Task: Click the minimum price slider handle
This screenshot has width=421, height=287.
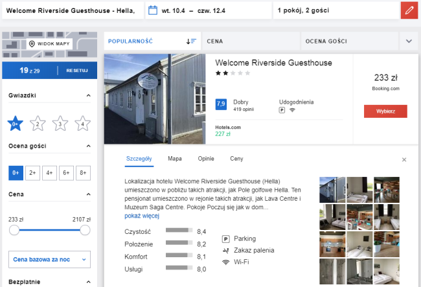Action: click(14, 230)
